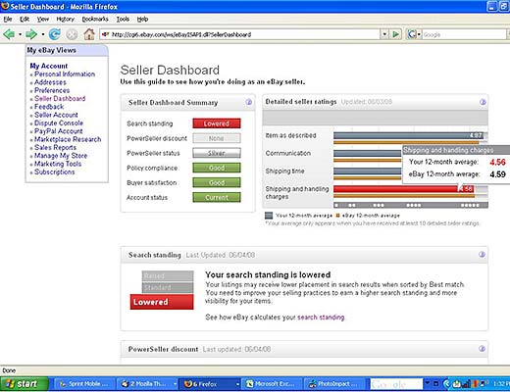Open the Subscriptions link
The width and height of the screenshot is (510, 392).
[x=55, y=172]
